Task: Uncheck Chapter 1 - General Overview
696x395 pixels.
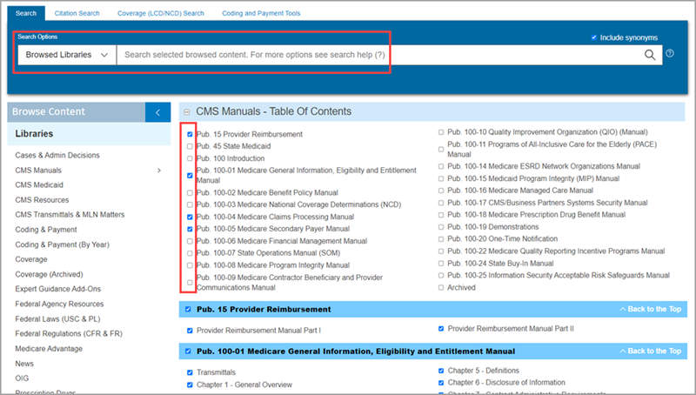Action: 190,385
